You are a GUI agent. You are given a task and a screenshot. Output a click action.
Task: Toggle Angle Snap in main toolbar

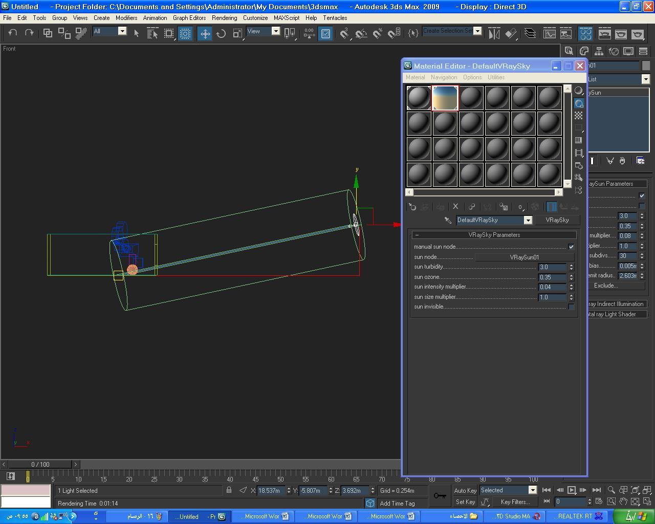coord(361,33)
